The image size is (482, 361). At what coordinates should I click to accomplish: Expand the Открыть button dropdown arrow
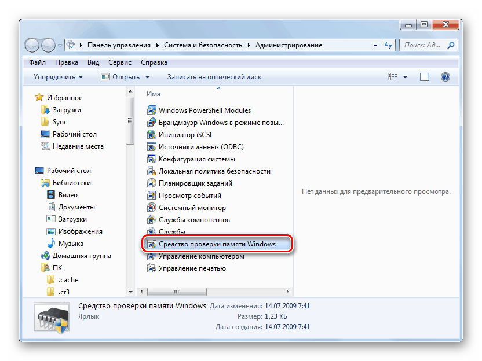click(x=148, y=77)
